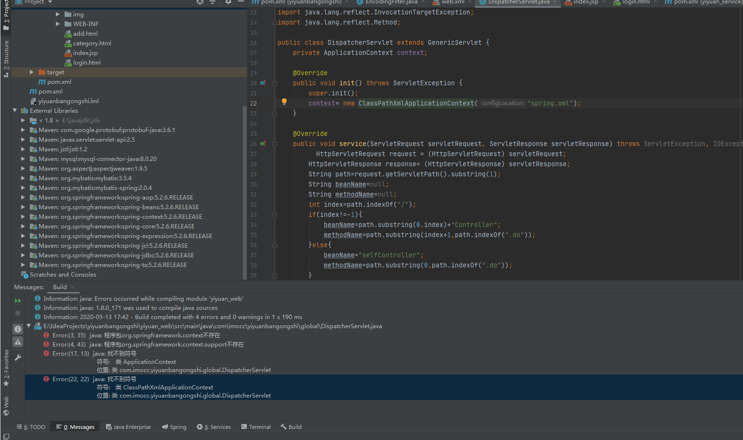Open the Project panel gear settings icon
This screenshot has height=440, width=743.
pos(228,2)
